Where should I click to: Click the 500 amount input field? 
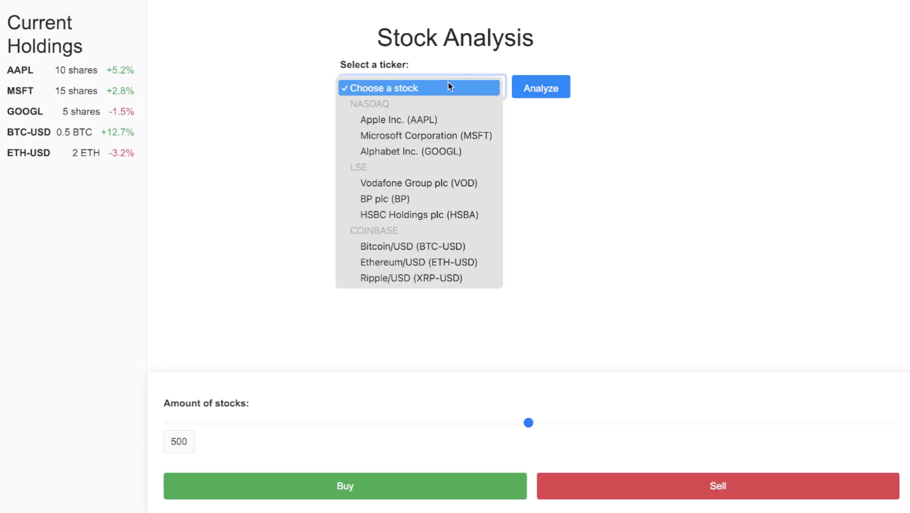(179, 442)
